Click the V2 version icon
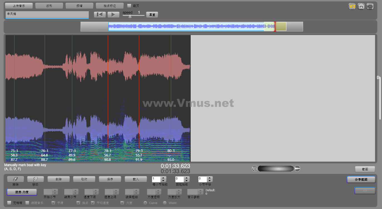This screenshot has height=209, width=382. tap(352, 6)
